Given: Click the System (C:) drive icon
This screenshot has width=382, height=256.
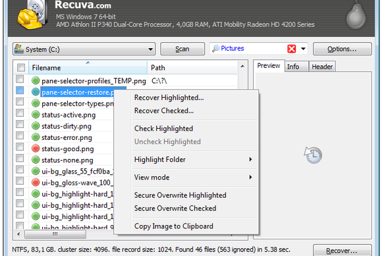Looking at the screenshot, I should tap(19, 49).
